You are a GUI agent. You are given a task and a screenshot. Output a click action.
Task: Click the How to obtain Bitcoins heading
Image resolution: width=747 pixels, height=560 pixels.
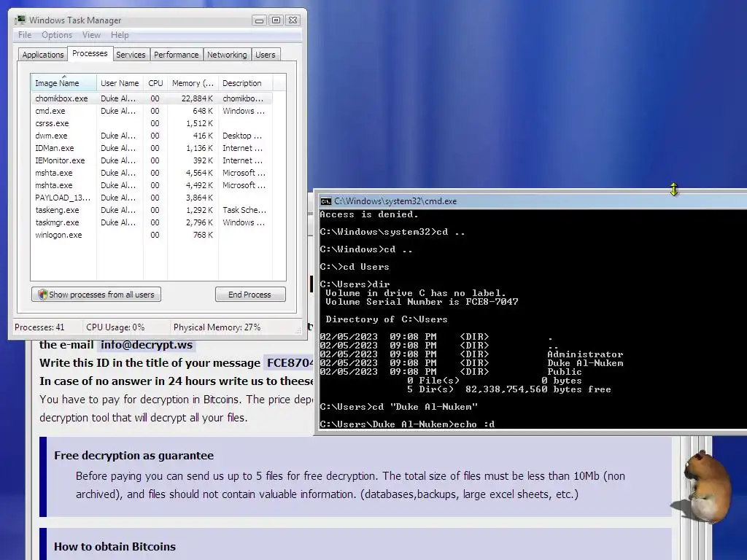[115, 547]
